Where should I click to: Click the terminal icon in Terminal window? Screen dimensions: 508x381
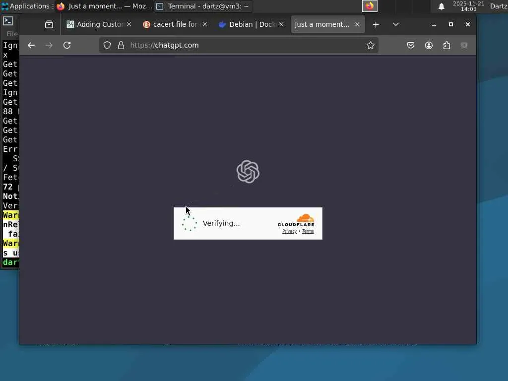[x=8, y=21]
